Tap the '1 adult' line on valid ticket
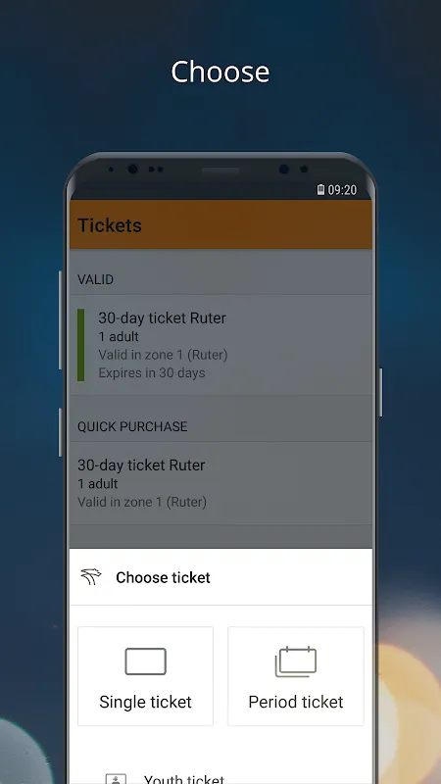 pyautogui.click(x=119, y=336)
